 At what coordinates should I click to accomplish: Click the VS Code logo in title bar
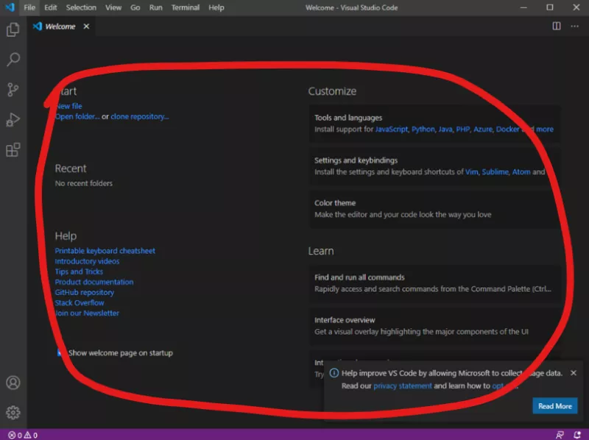point(10,7)
